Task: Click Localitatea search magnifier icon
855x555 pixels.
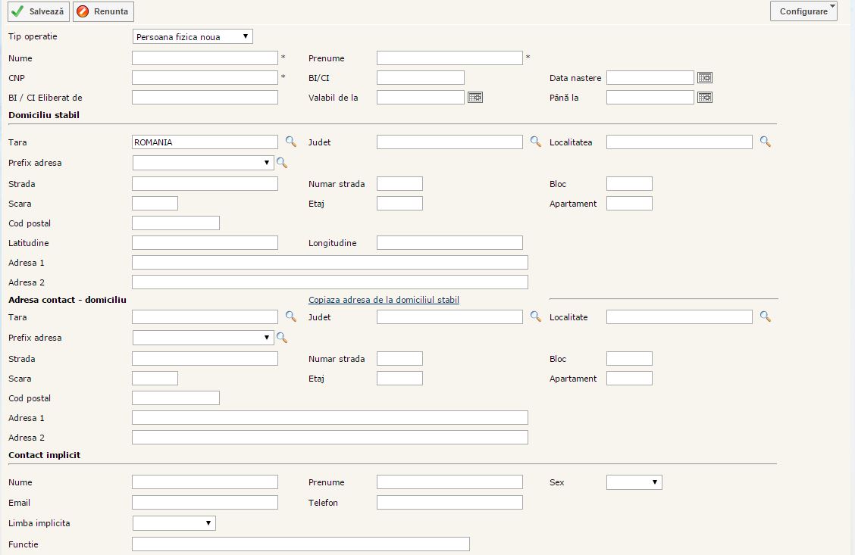Action: [766, 142]
